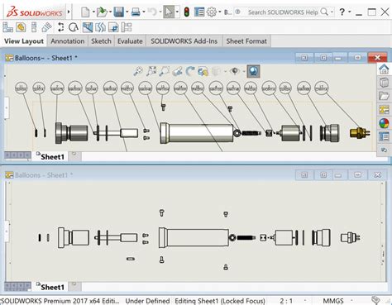Viewport: 392px width, 305px height.
Task: Toggle the Select cursor tool
Action: (x=169, y=12)
